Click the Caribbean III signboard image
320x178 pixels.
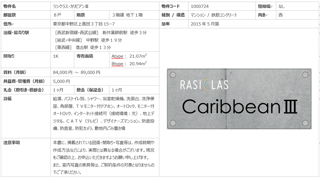click(x=239, y=99)
